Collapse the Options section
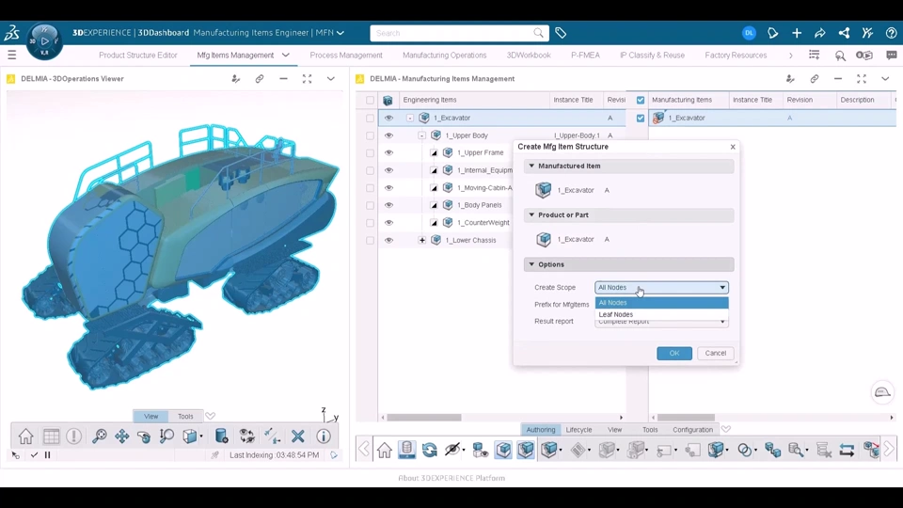This screenshot has width=903, height=508. coord(531,264)
